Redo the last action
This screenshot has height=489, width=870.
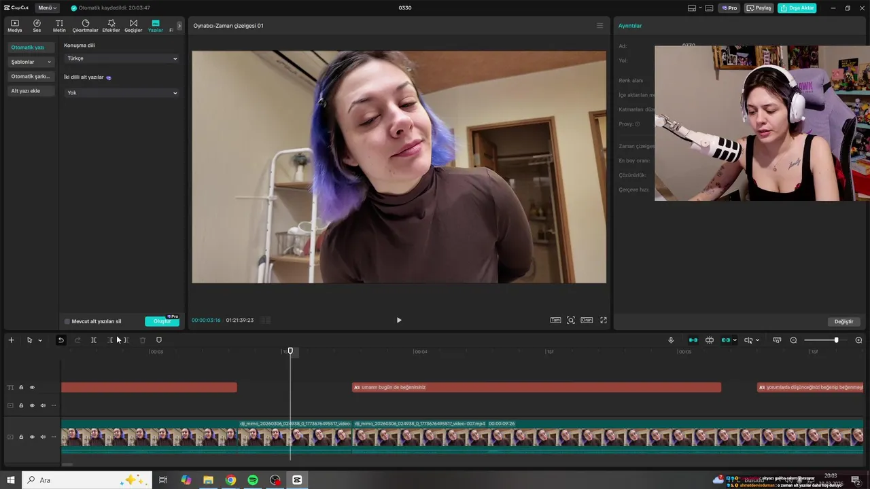(x=77, y=340)
